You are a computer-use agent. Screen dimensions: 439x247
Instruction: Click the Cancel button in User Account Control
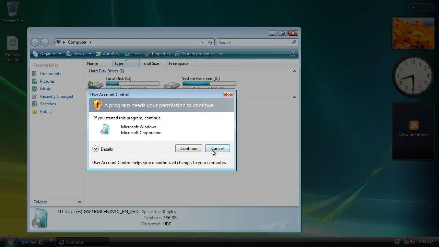pyautogui.click(x=217, y=149)
